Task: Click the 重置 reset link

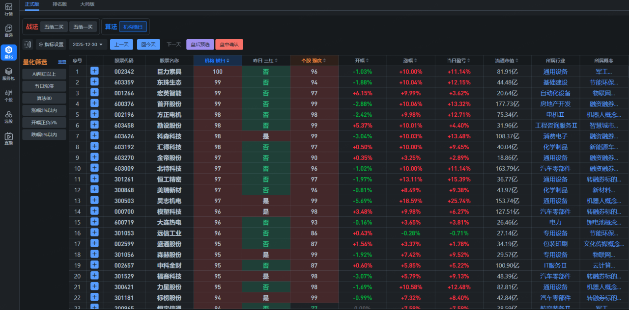Action: pos(62,62)
